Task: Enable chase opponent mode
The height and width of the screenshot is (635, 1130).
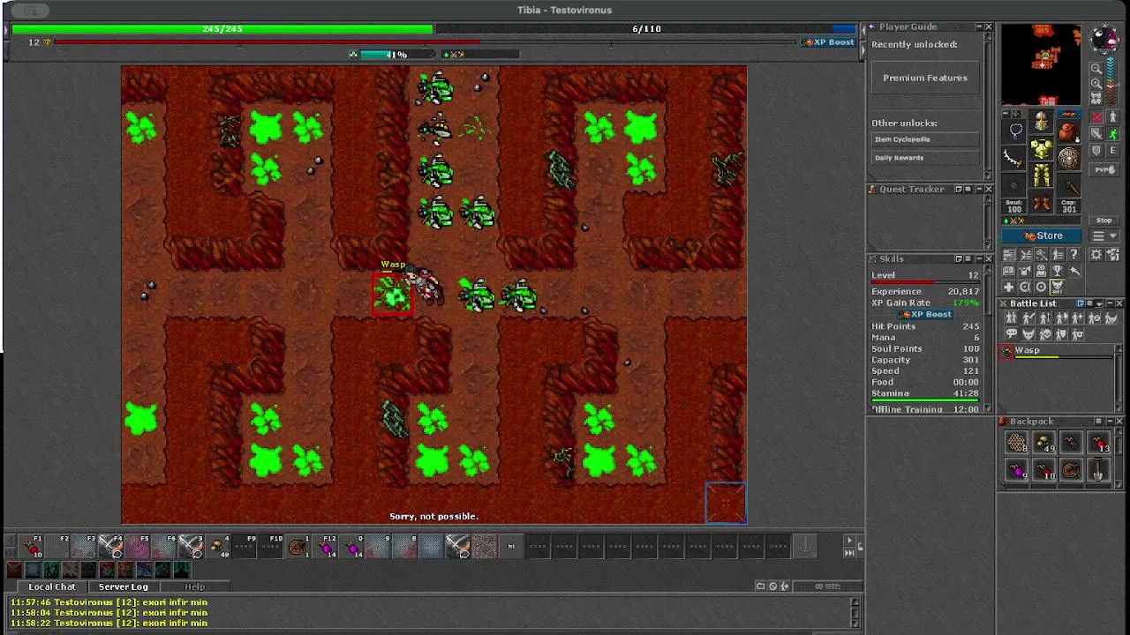Action: click(1112, 133)
